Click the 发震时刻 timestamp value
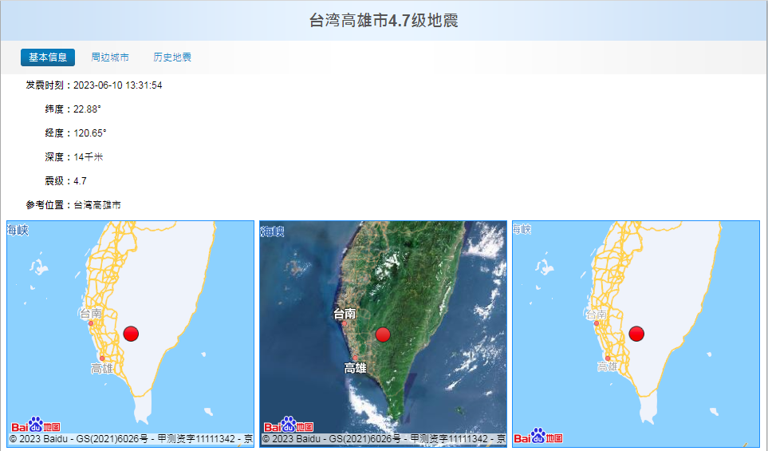 click(x=117, y=85)
